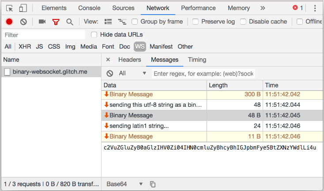
Task: Tick the Hide data URLs checkbox
Action: click(94, 34)
